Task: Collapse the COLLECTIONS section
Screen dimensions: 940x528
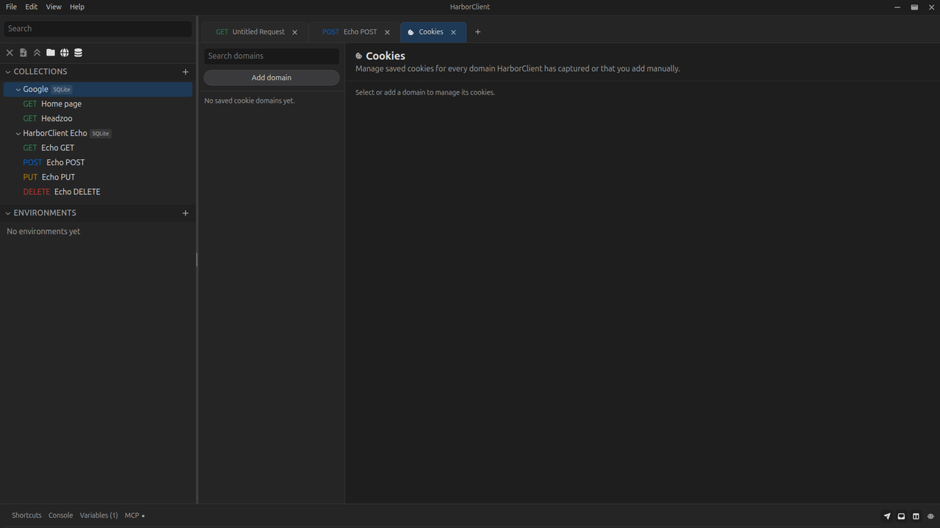Action: [8, 72]
